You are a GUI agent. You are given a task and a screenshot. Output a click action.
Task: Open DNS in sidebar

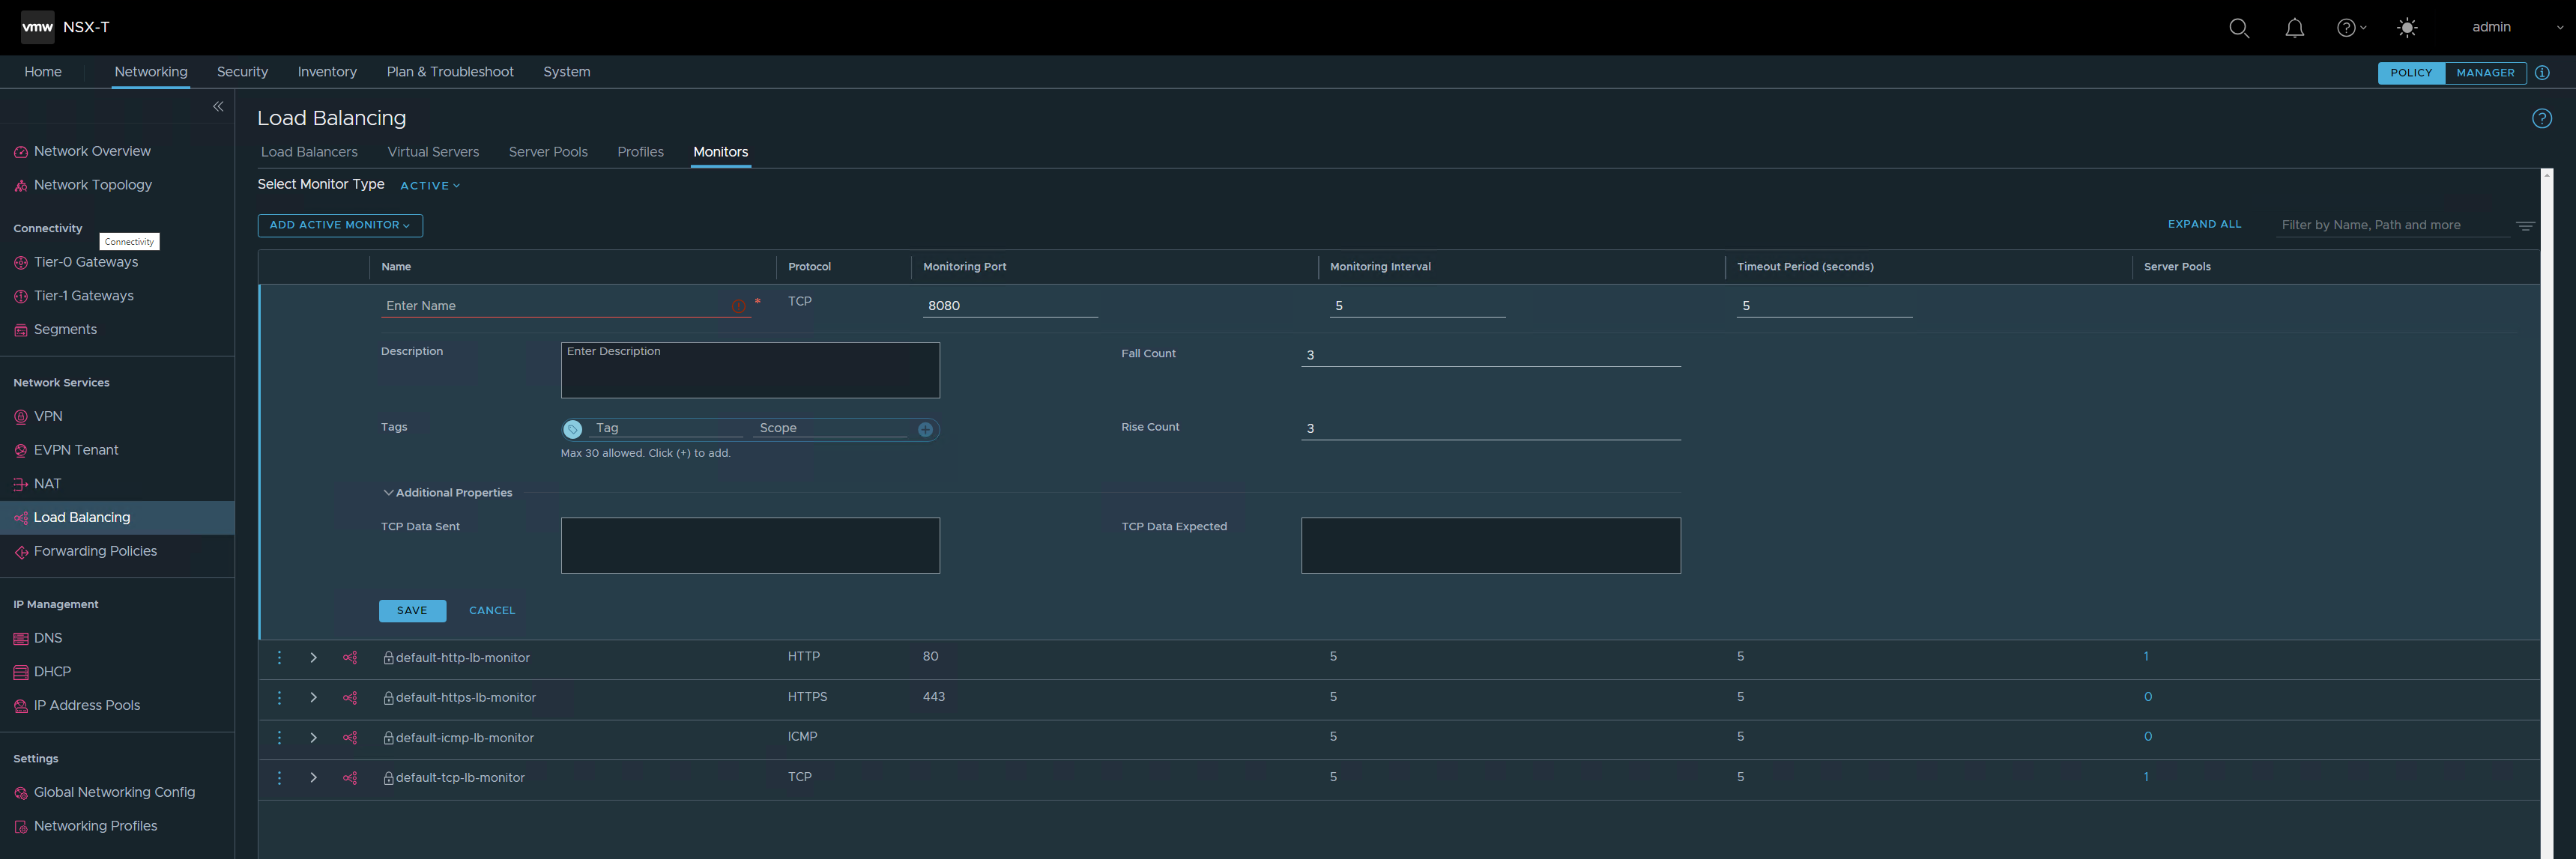tap(48, 639)
